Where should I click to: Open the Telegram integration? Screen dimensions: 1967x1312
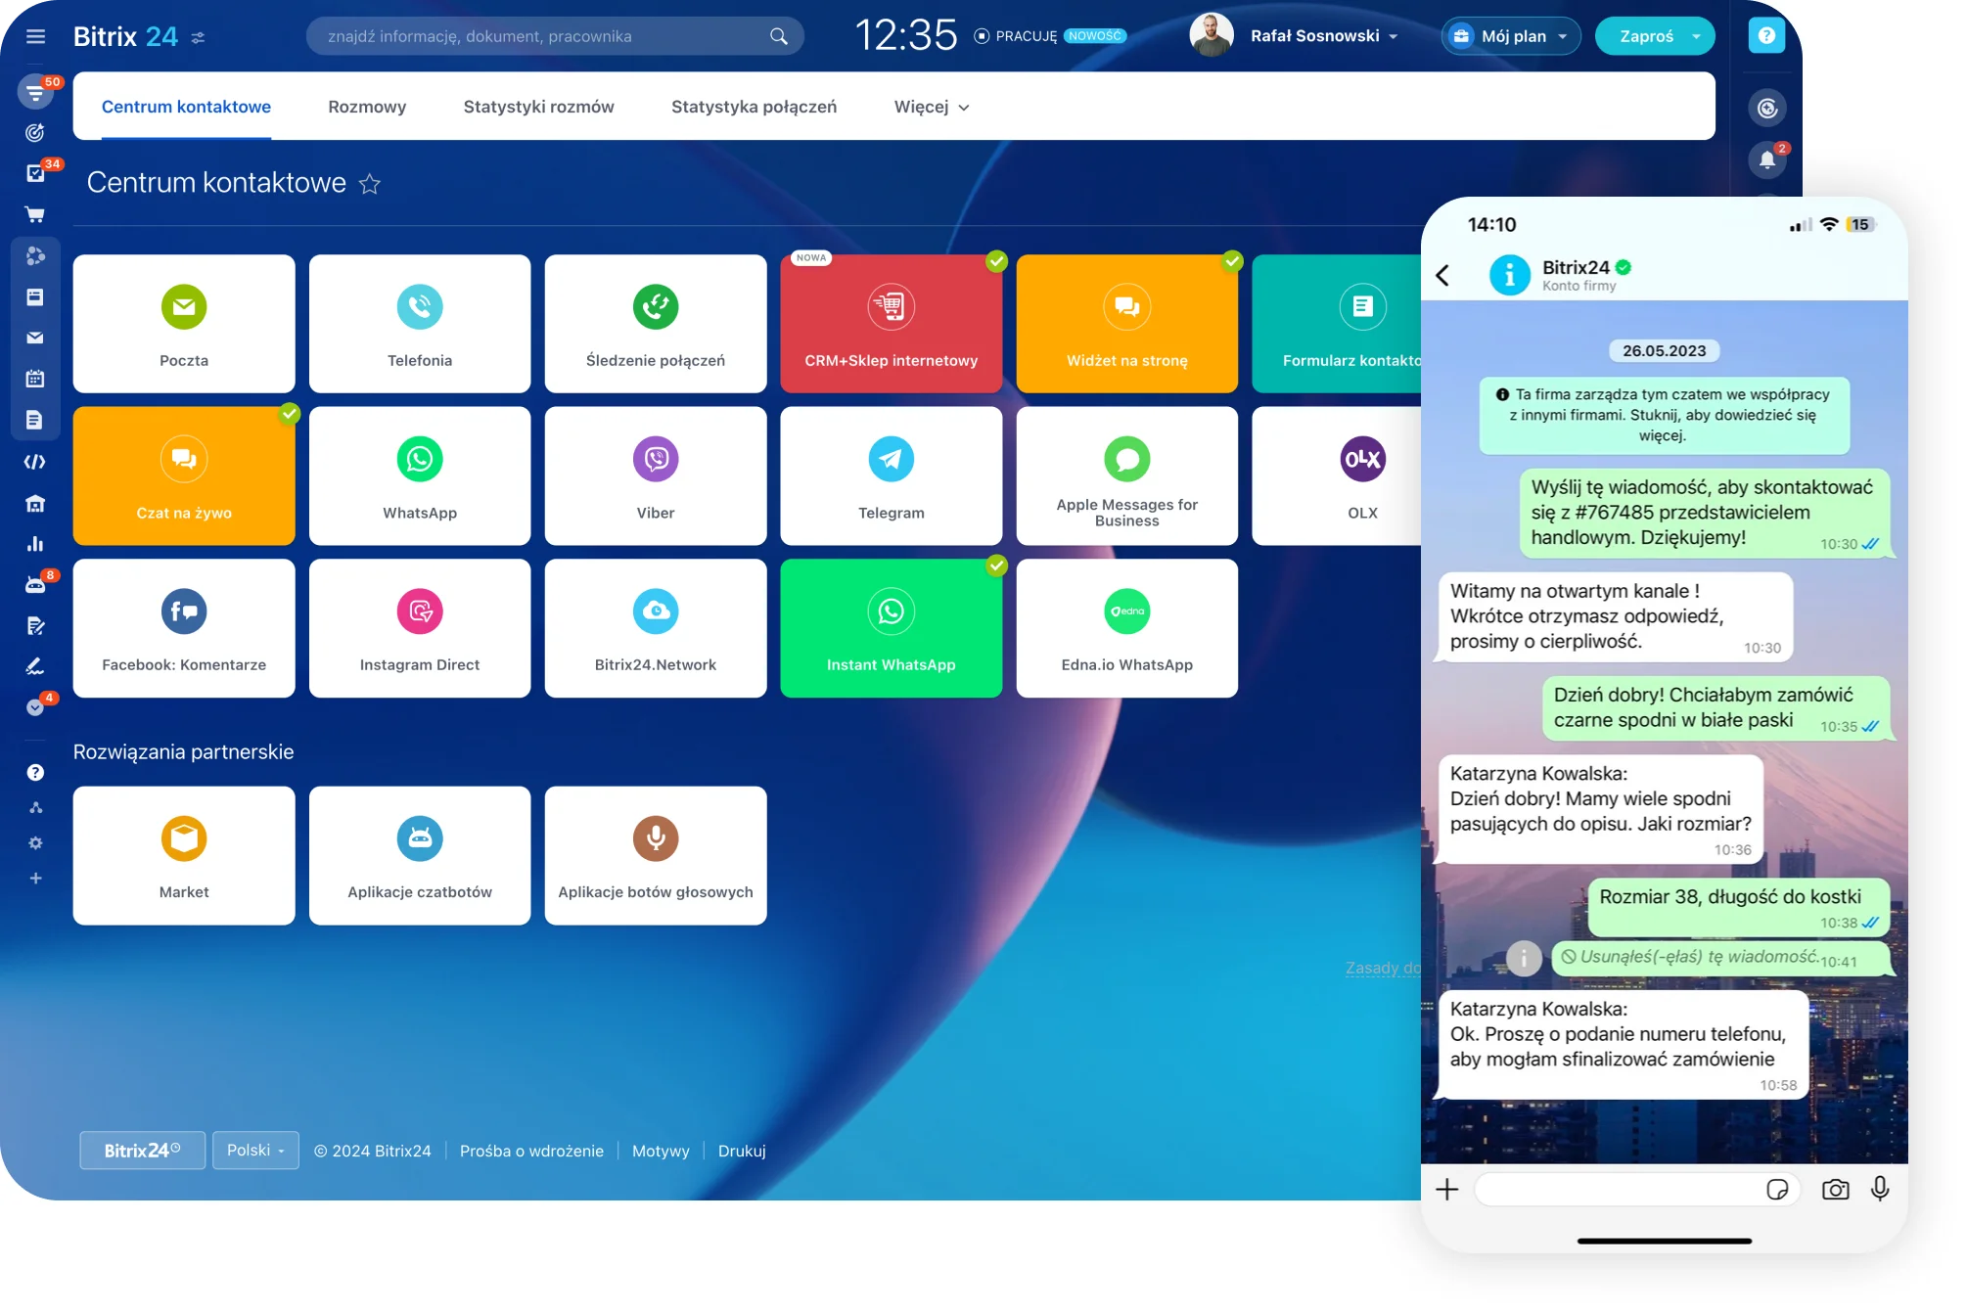click(x=891, y=475)
